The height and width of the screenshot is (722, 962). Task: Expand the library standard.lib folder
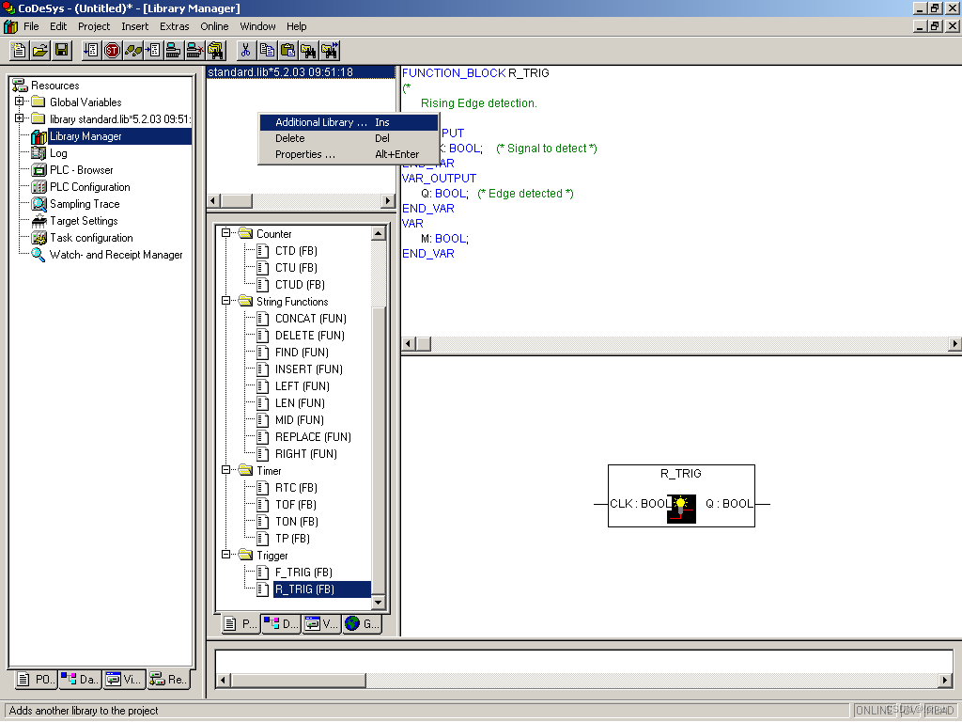[19, 118]
